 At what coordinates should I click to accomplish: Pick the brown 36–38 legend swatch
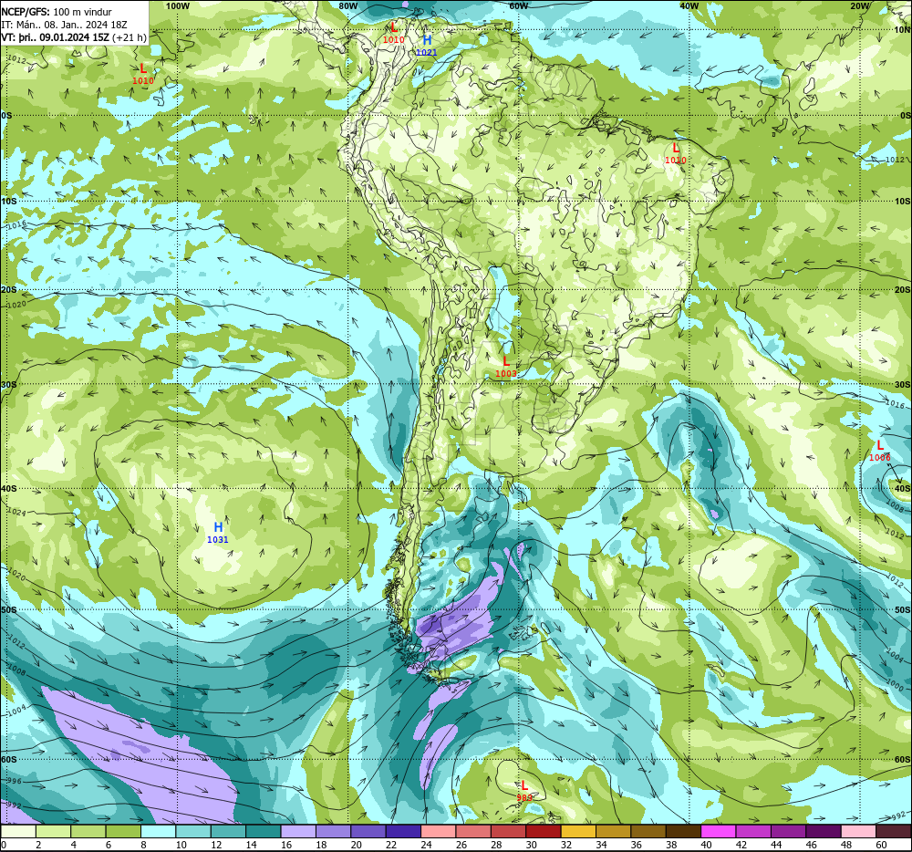(648, 831)
